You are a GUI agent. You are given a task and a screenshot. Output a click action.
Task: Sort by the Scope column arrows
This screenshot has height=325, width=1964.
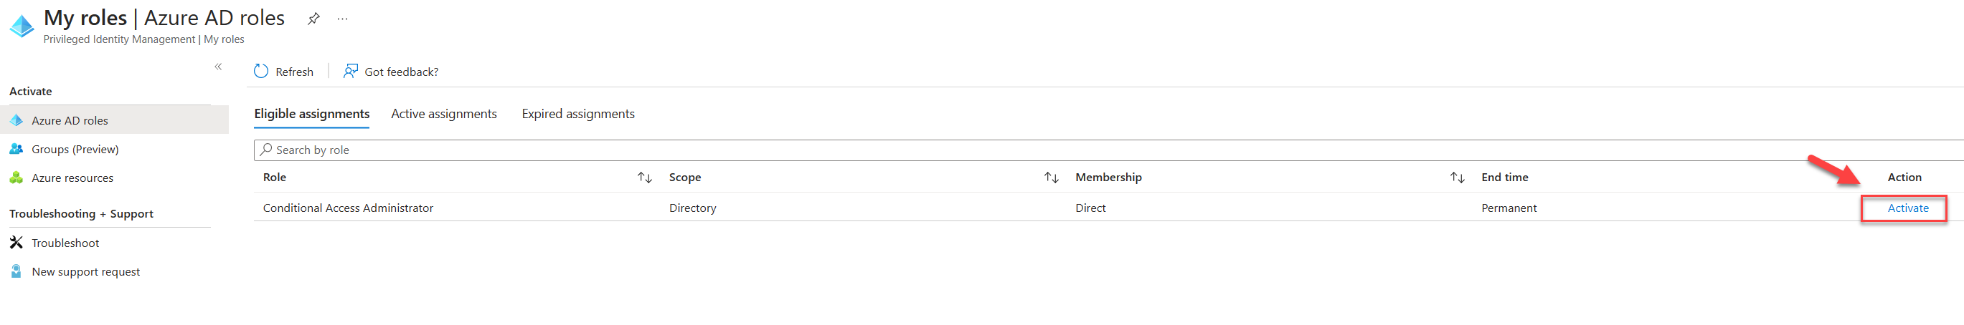point(1052,178)
